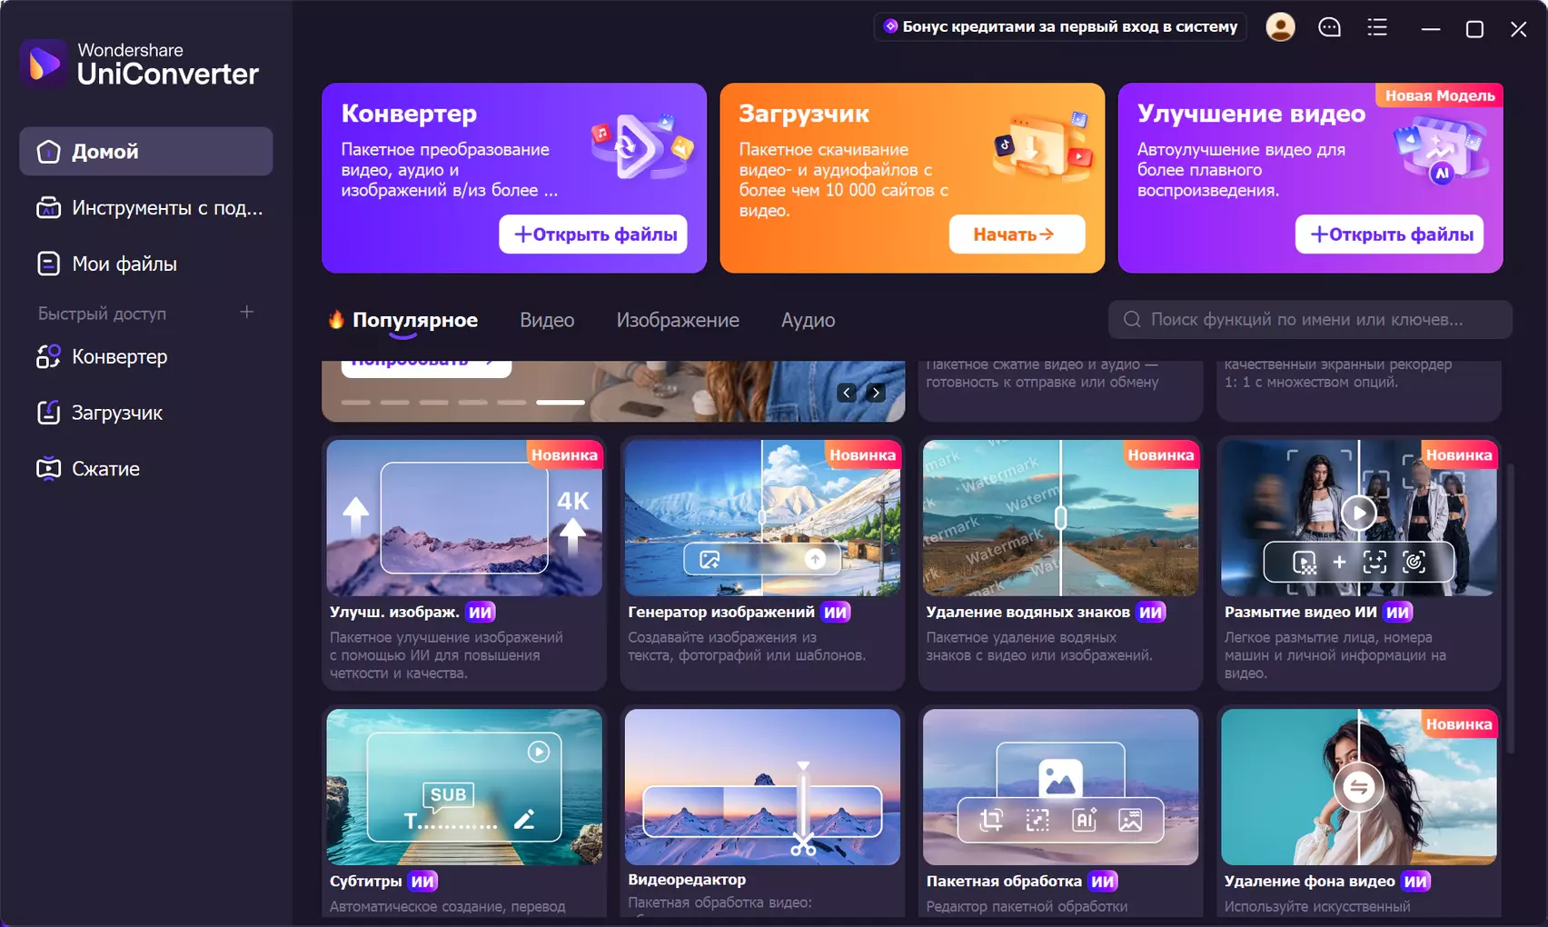Viewport: 1548px width, 927px height.
Task: Click Начать button in Загрузчик card
Action: coord(1017,234)
